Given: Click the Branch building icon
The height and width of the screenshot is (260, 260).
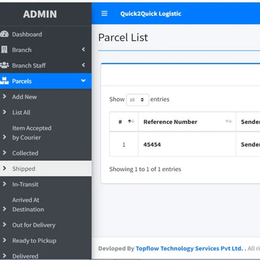Looking at the screenshot, I should pos(4,50).
